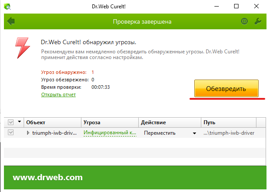
Task: Open the www.drweb.com banner link
Action: click(48, 178)
